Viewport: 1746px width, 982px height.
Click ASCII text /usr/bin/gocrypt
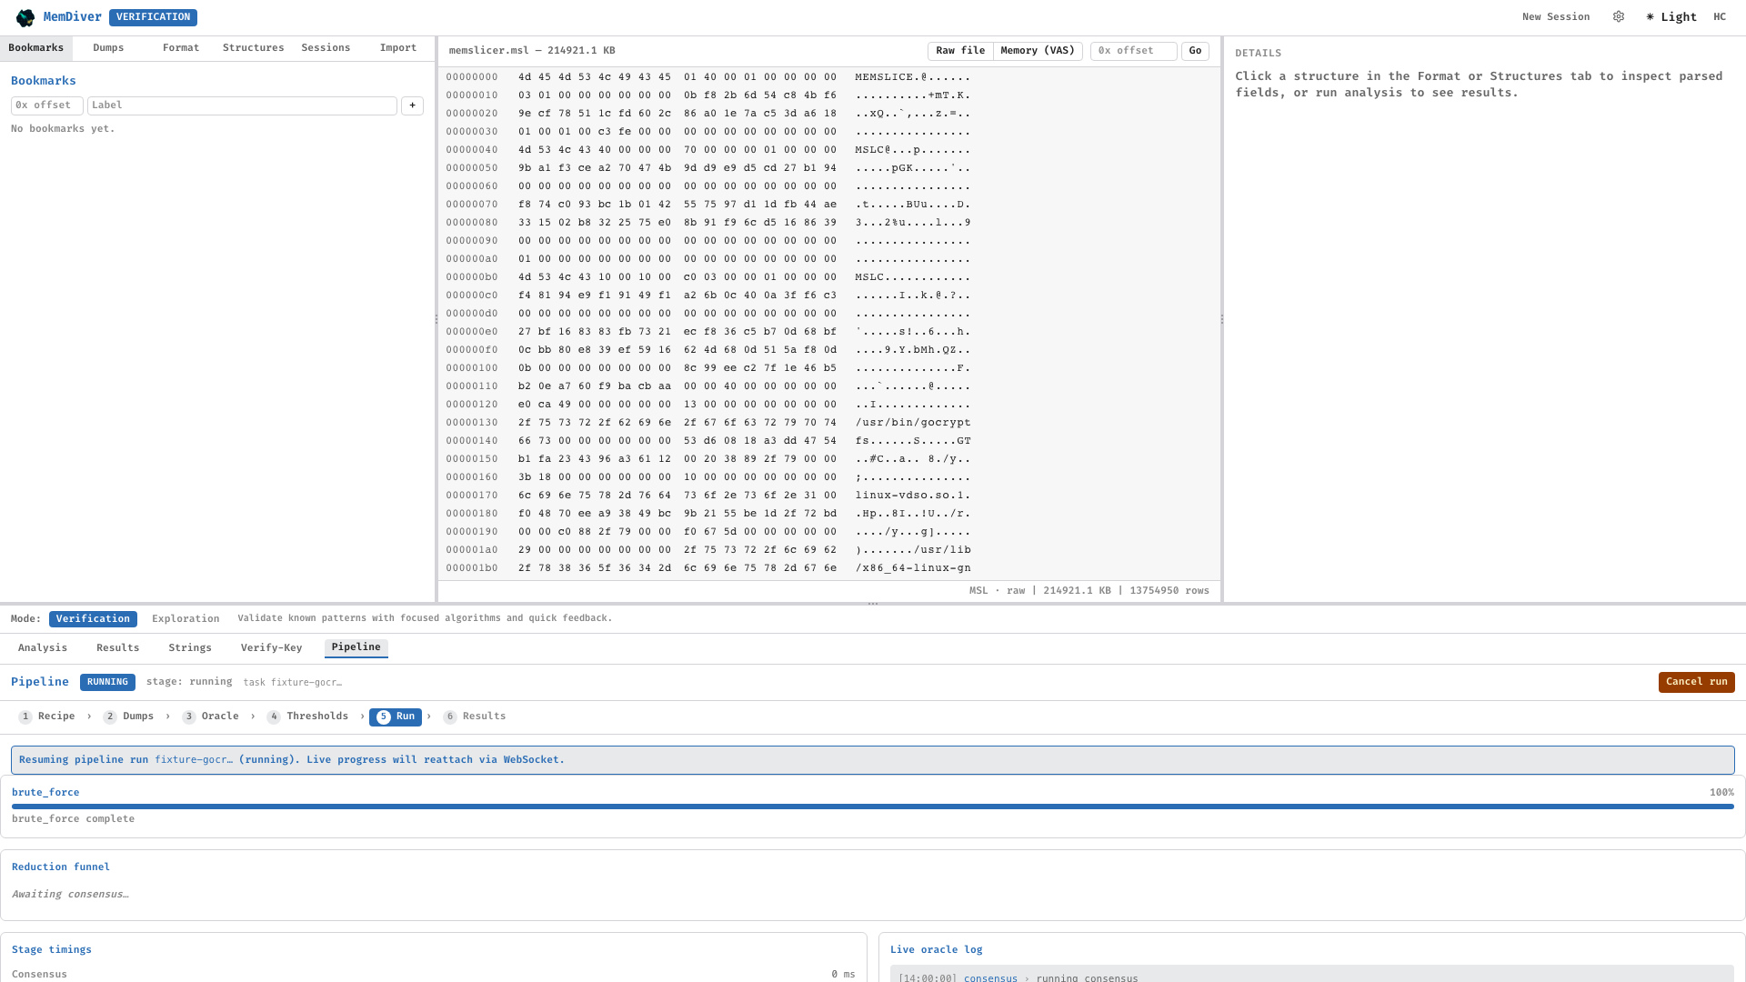(x=913, y=423)
